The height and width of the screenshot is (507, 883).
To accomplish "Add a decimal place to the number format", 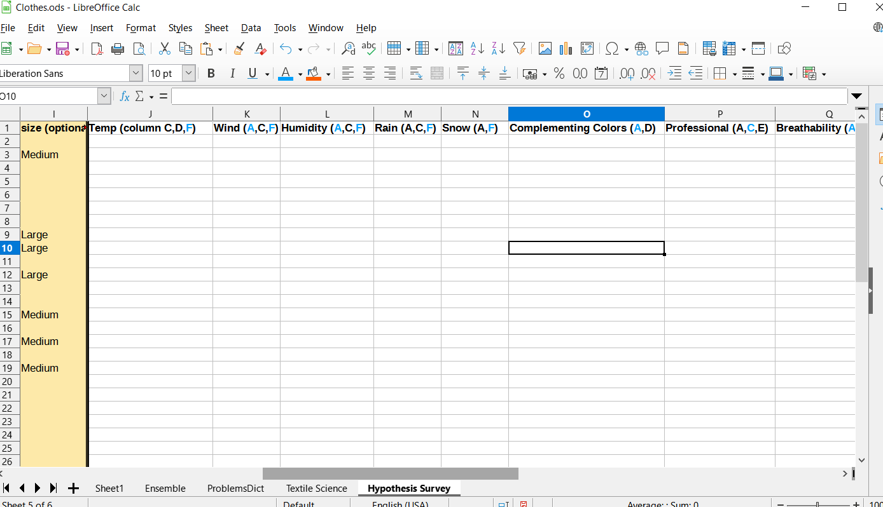I will coord(627,74).
